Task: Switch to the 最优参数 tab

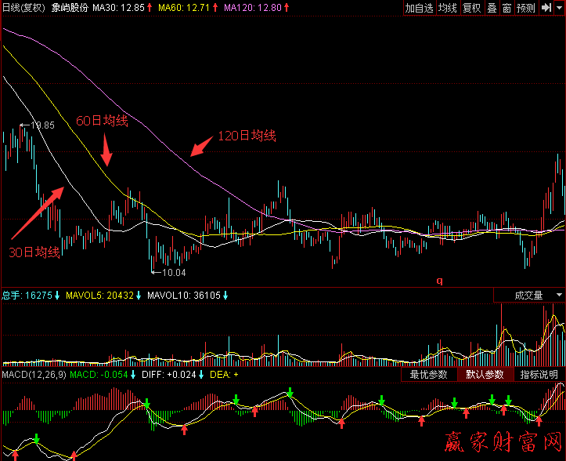Action: pos(428,375)
